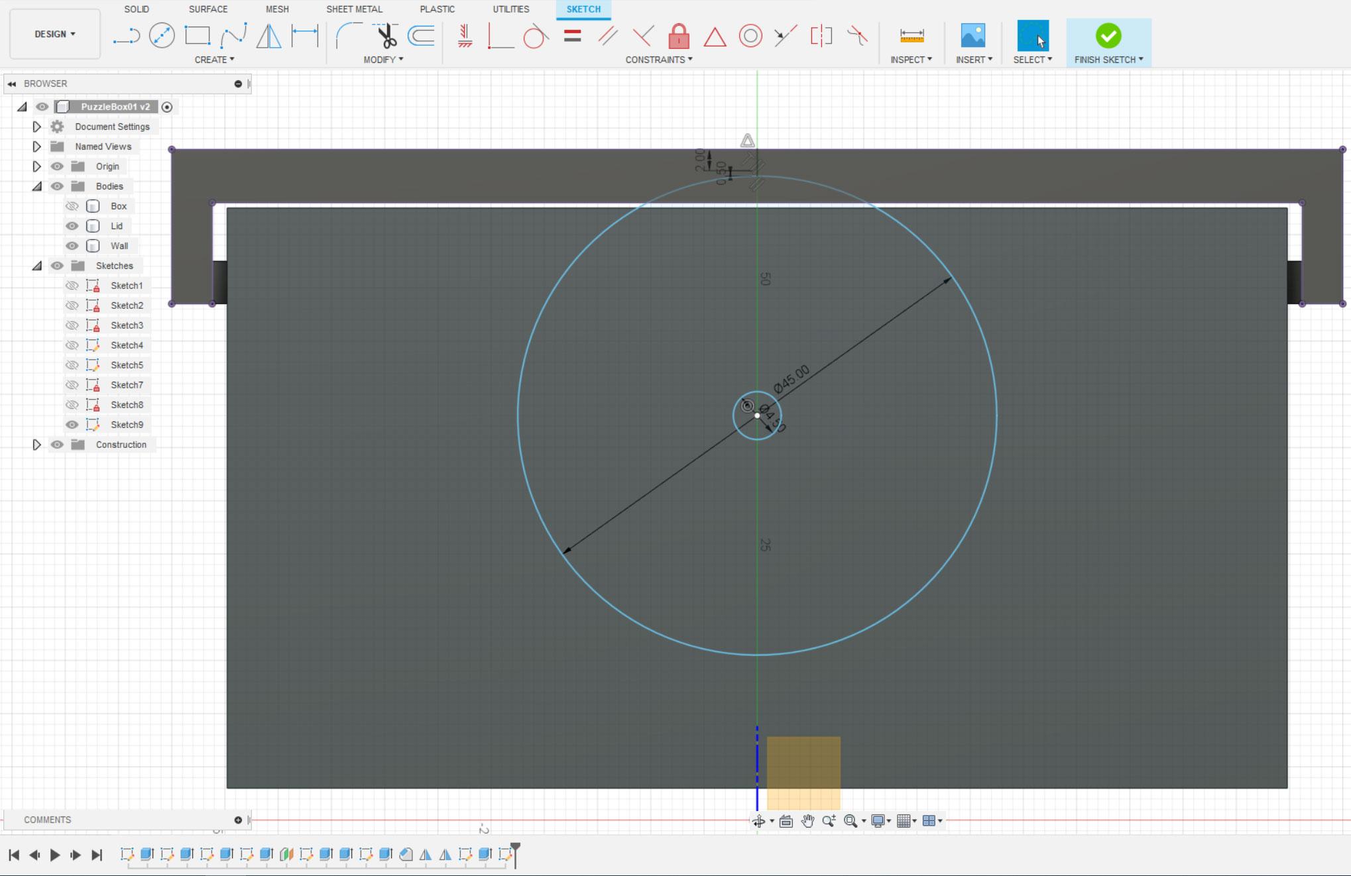Select the Parallel Constraint tool
Viewport: 1351px width, 876px height.
click(x=608, y=34)
